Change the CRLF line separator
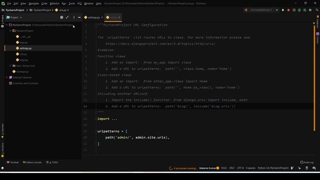The height and width of the screenshot is (180, 320). point(231,168)
